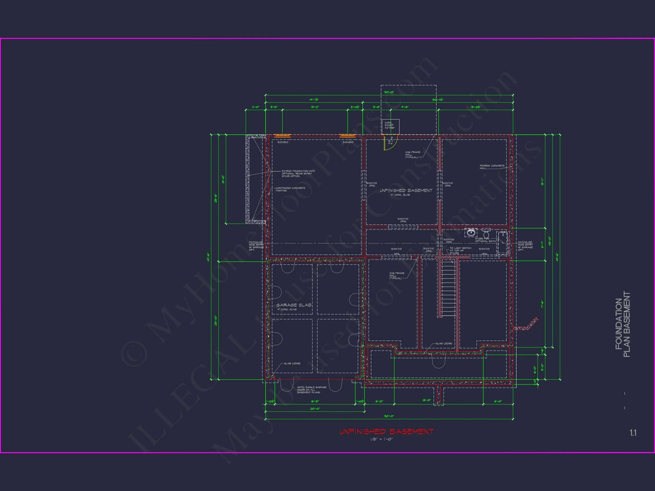Click the red UNFINISHED BASEMENT drawing title
The image size is (655, 491).
[x=386, y=432]
